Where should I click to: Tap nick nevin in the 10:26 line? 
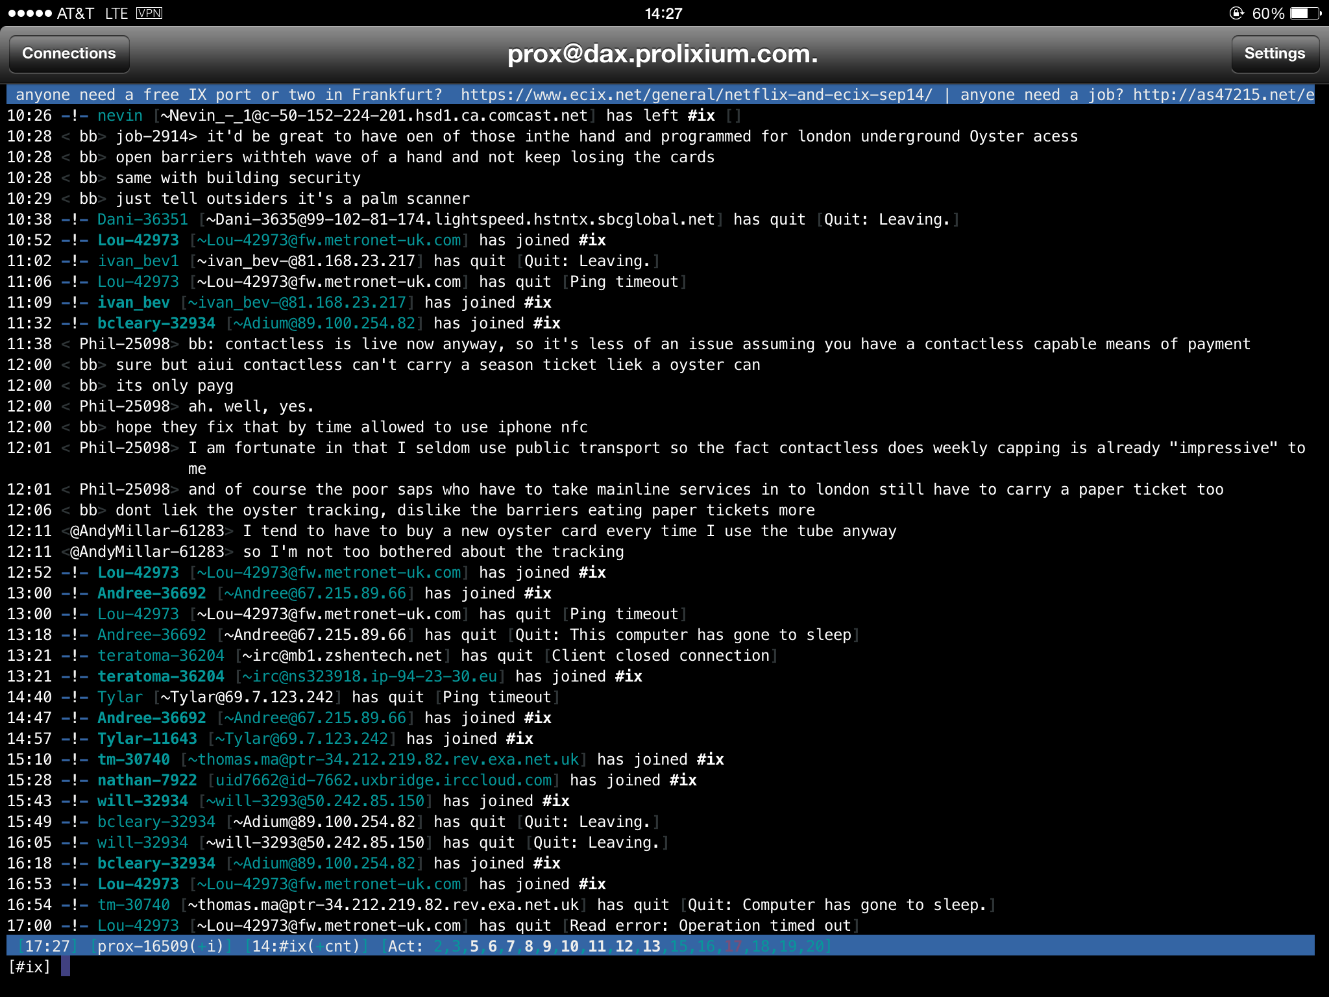click(120, 116)
